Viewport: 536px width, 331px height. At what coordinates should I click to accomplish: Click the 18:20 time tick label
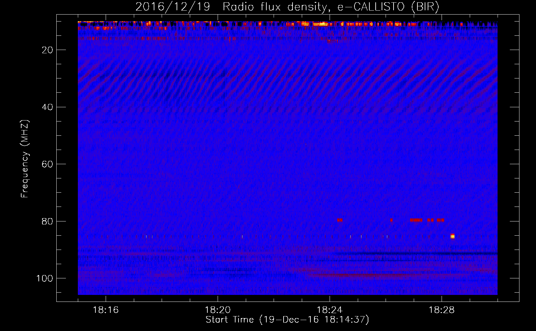coord(218,310)
